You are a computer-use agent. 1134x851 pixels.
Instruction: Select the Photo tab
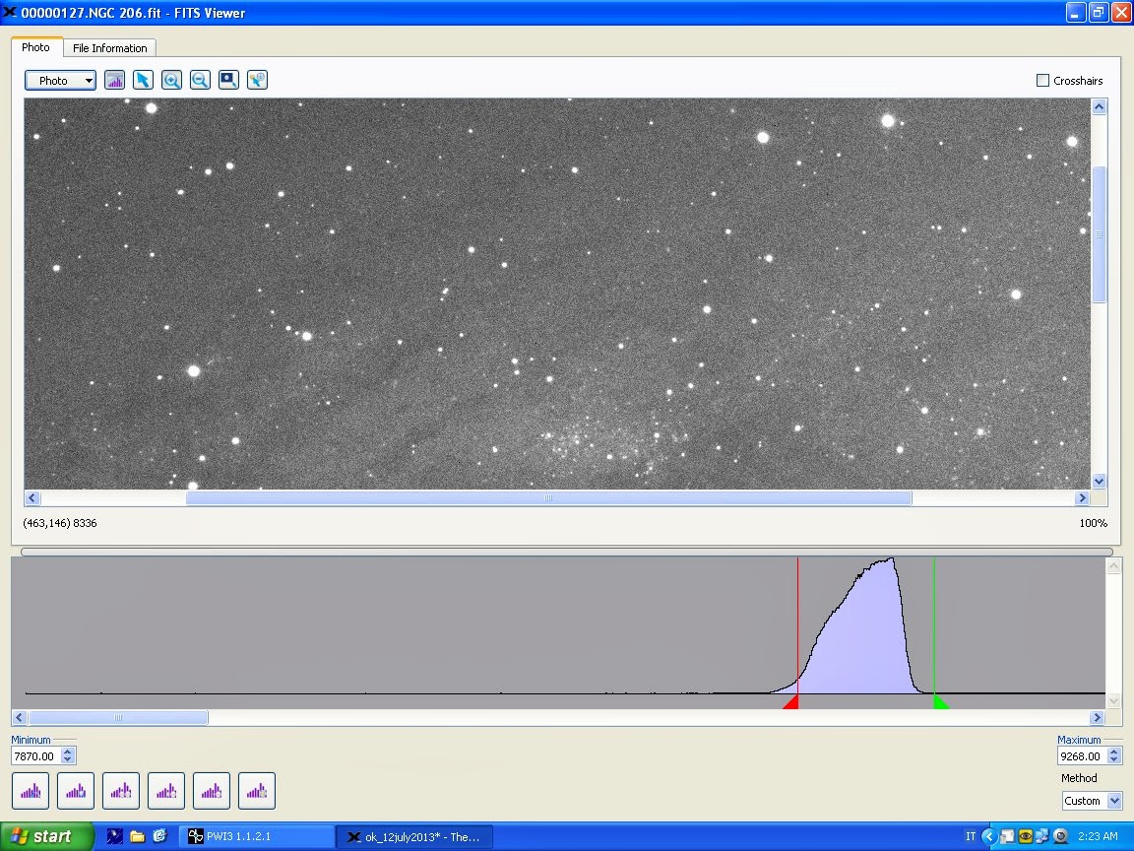[x=36, y=47]
